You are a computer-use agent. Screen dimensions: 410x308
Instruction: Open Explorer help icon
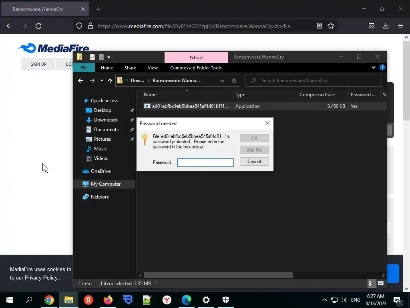pos(382,67)
